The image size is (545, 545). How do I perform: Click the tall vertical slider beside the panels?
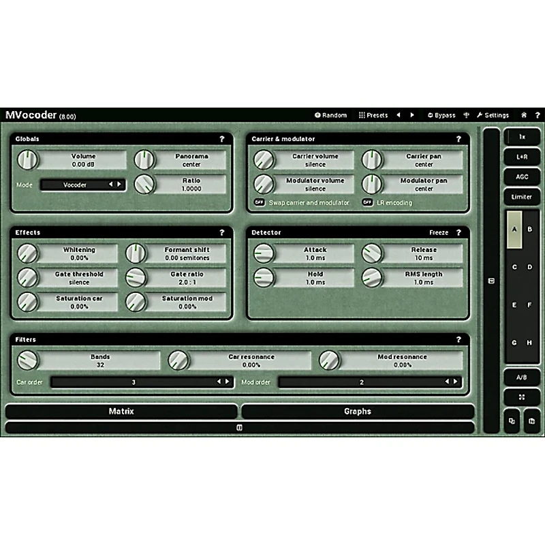(x=490, y=281)
